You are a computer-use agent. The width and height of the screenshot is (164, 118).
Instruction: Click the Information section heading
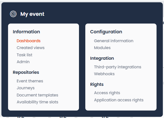[26, 32]
